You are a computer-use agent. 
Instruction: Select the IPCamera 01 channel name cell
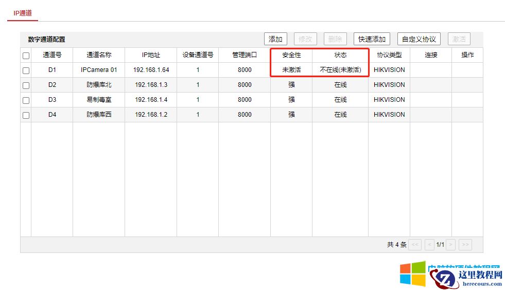pos(99,70)
